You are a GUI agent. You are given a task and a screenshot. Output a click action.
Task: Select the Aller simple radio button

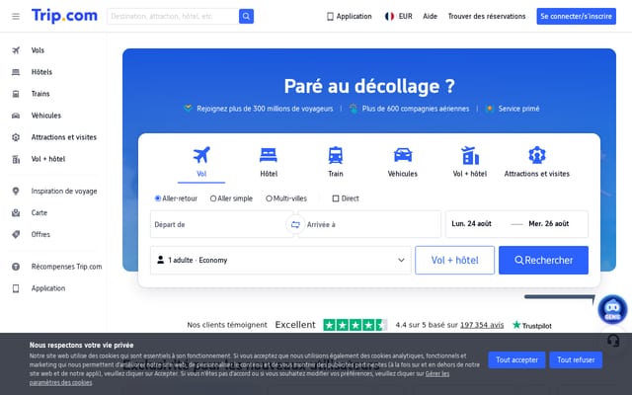(213, 198)
